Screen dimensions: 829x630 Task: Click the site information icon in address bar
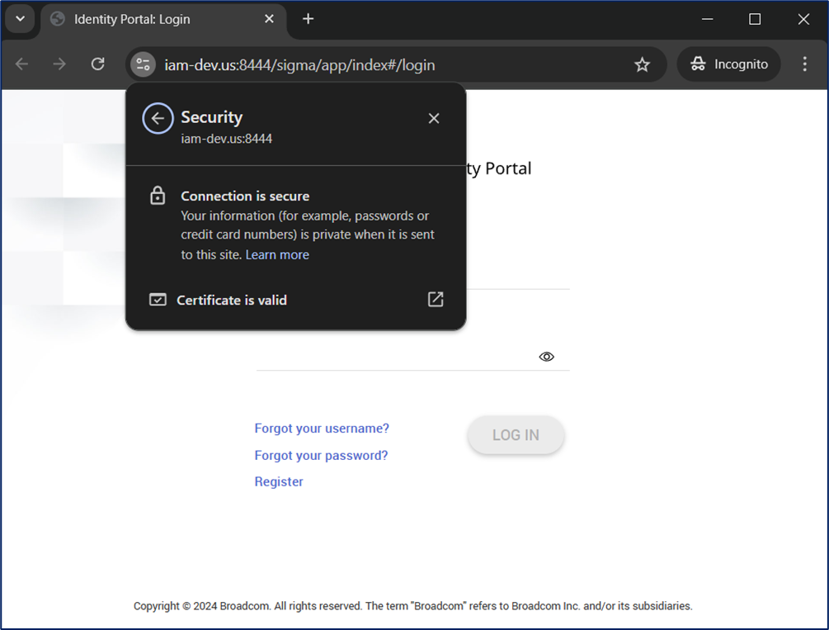coord(143,64)
